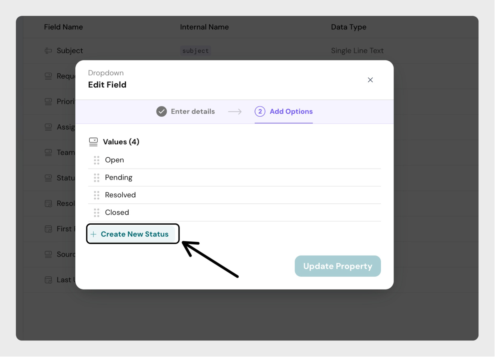Select the Open status value
The image size is (495, 357).
114,160
